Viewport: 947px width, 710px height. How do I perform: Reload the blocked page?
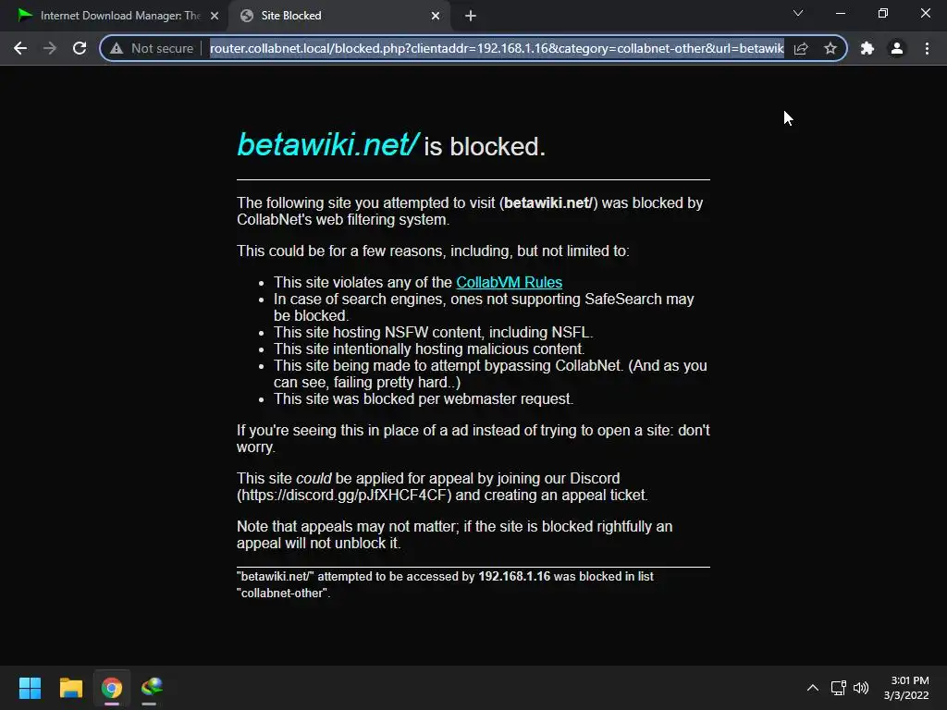pyautogui.click(x=80, y=48)
